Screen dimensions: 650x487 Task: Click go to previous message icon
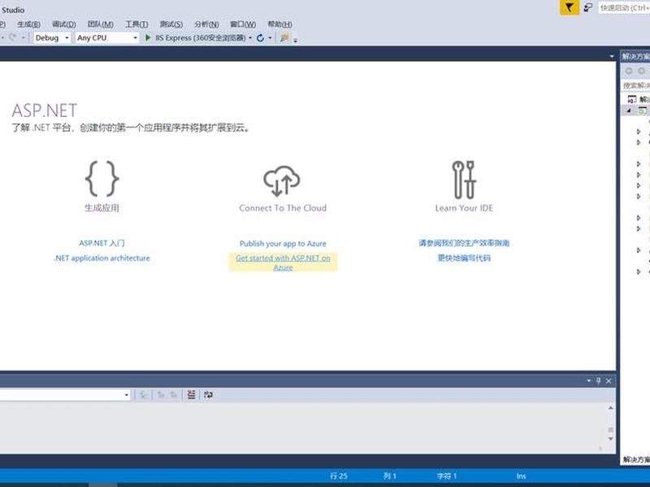click(x=161, y=395)
